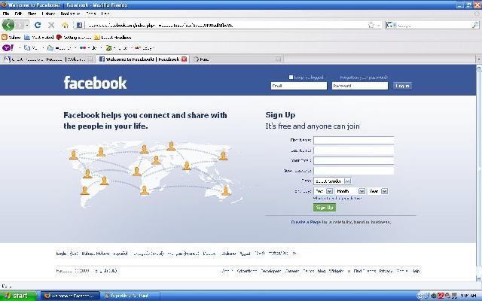Open the Latest Headlines bookmark
This screenshot has height=301, width=482.
tap(113, 38)
